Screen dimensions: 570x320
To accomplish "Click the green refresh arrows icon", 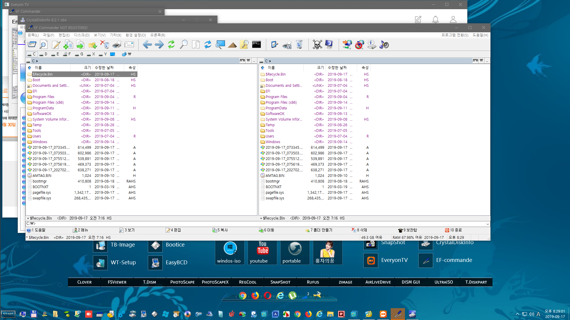I will point(171,45).
